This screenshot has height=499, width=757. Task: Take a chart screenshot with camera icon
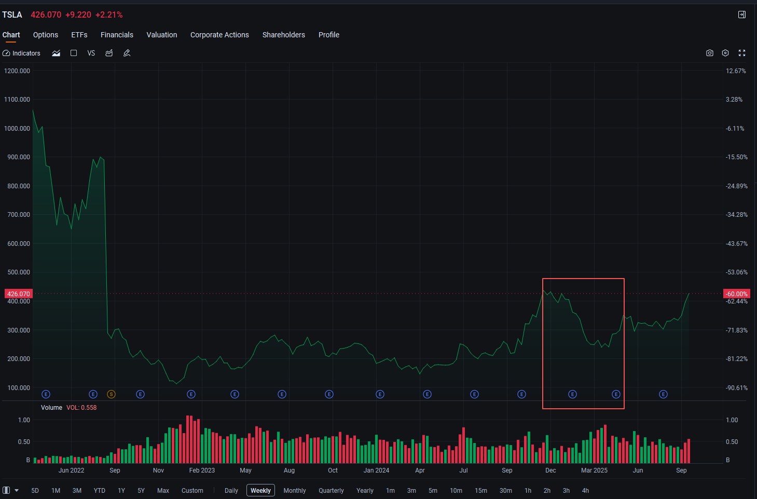(x=710, y=53)
